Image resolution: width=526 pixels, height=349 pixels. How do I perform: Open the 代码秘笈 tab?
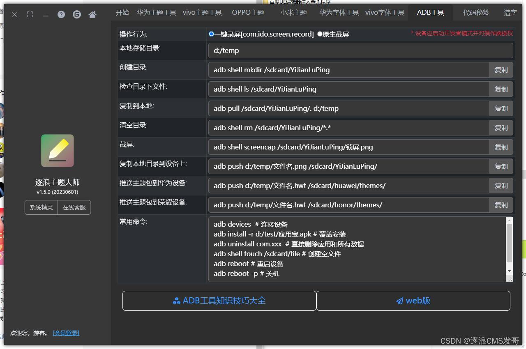pos(476,12)
